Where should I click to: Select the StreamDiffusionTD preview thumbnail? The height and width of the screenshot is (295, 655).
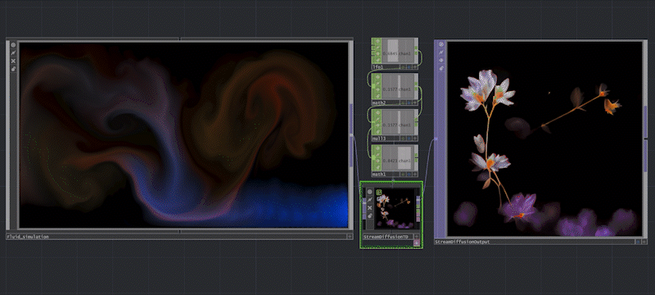395,209
